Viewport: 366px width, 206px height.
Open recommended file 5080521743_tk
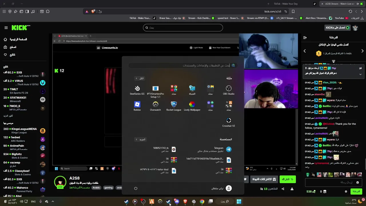(x=165, y=149)
